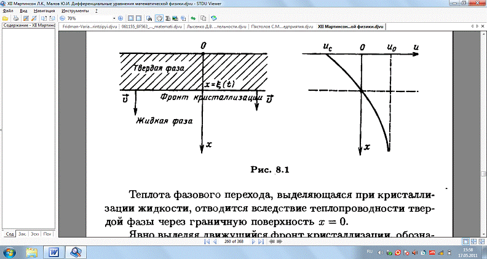Open the Find binoculars tool
This screenshot has width=487, height=259.
149,18
